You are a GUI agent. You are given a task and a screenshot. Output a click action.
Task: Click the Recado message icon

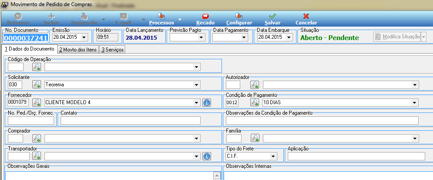click(x=205, y=16)
